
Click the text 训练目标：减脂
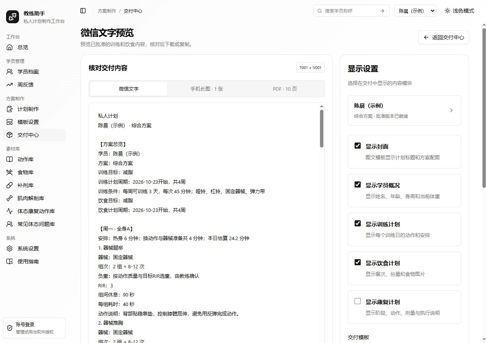click(x=115, y=172)
